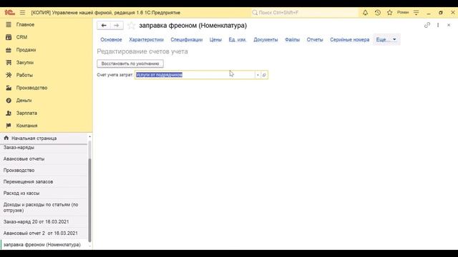The height and width of the screenshot is (257, 458).
Task: Open the hamburger main menu
Action: click(22, 13)
